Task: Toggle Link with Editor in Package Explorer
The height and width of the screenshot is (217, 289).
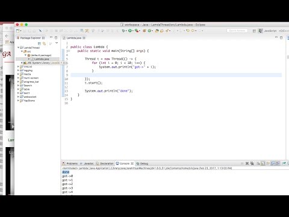Action: click(x=44, y=43)
